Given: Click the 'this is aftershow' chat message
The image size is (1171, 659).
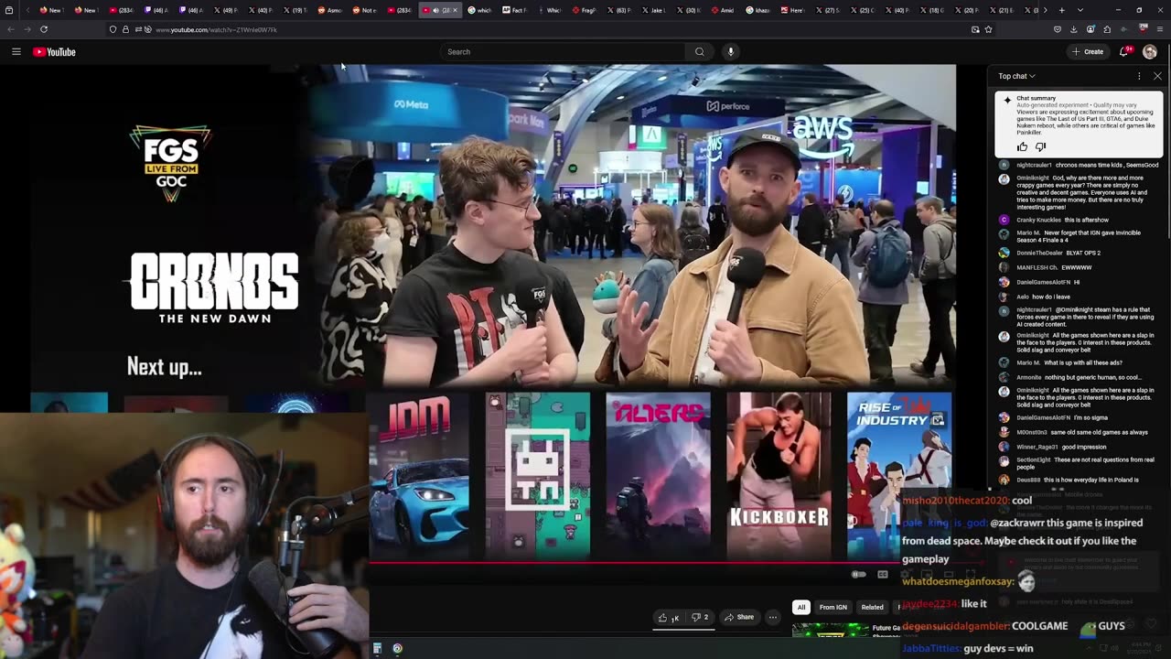Looking at the screenshot, I should click(1086, 220).
